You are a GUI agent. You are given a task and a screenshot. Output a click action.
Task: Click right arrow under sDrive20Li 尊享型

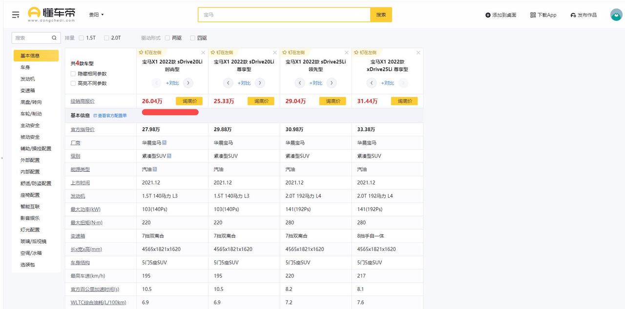pyautogui.click(x=260, y=83)
